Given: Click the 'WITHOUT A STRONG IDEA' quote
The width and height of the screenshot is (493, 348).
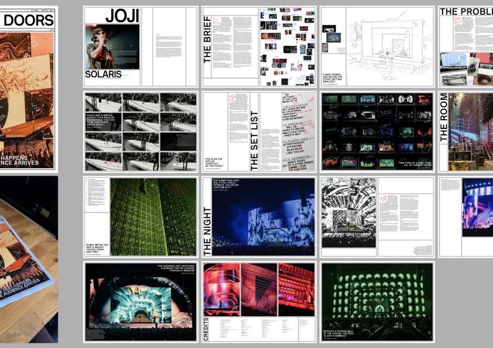Looking at the screenshot, I should click(x=338, y=334).
